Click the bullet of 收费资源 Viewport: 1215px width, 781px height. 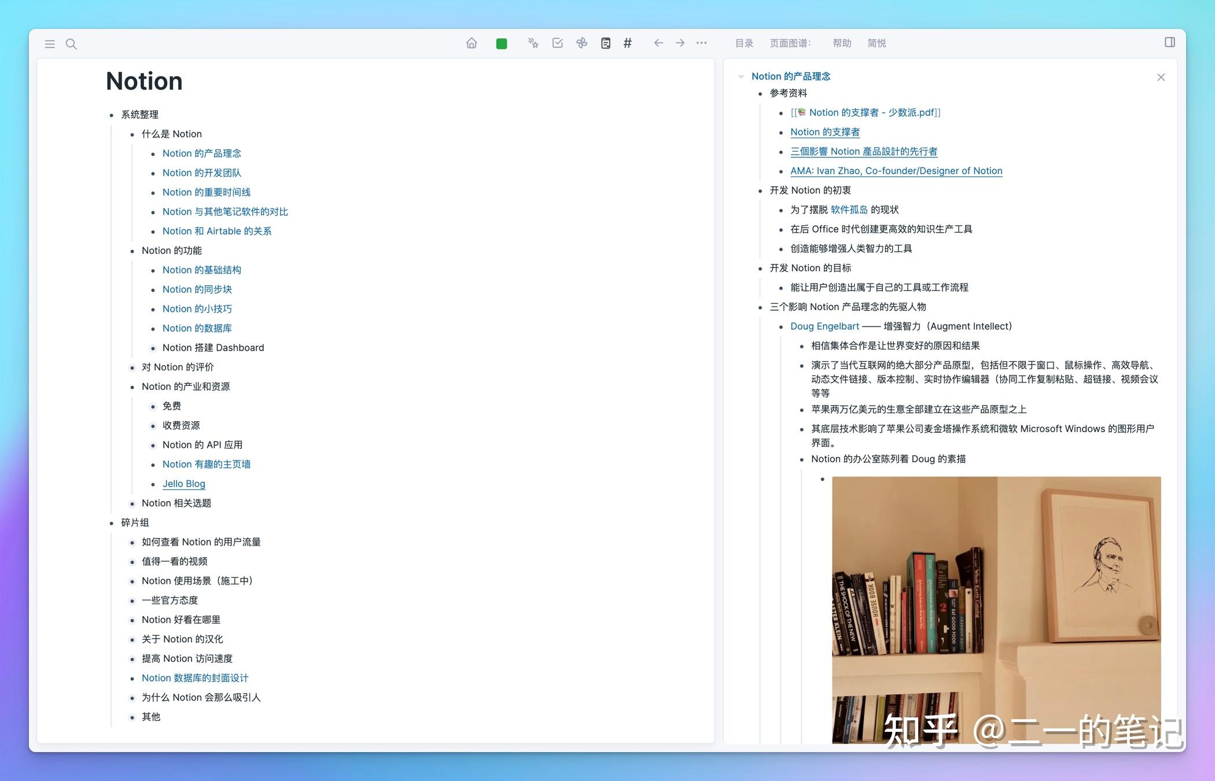pos(153,426)
